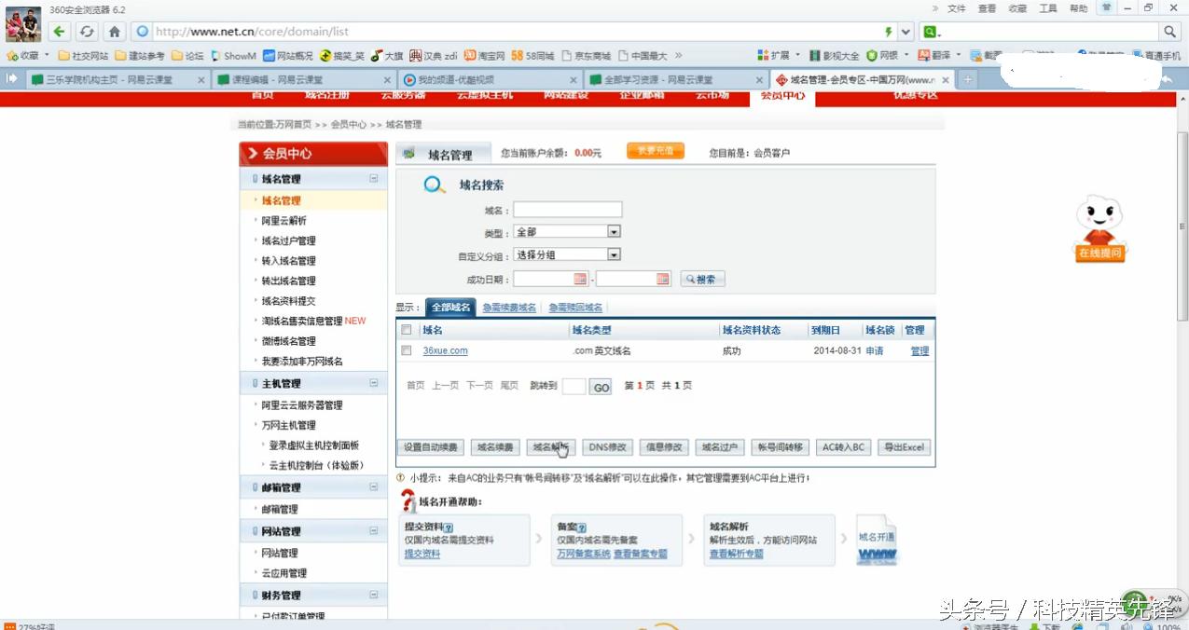Refresh the page with the browser reload icon

[x=87, y=31]
